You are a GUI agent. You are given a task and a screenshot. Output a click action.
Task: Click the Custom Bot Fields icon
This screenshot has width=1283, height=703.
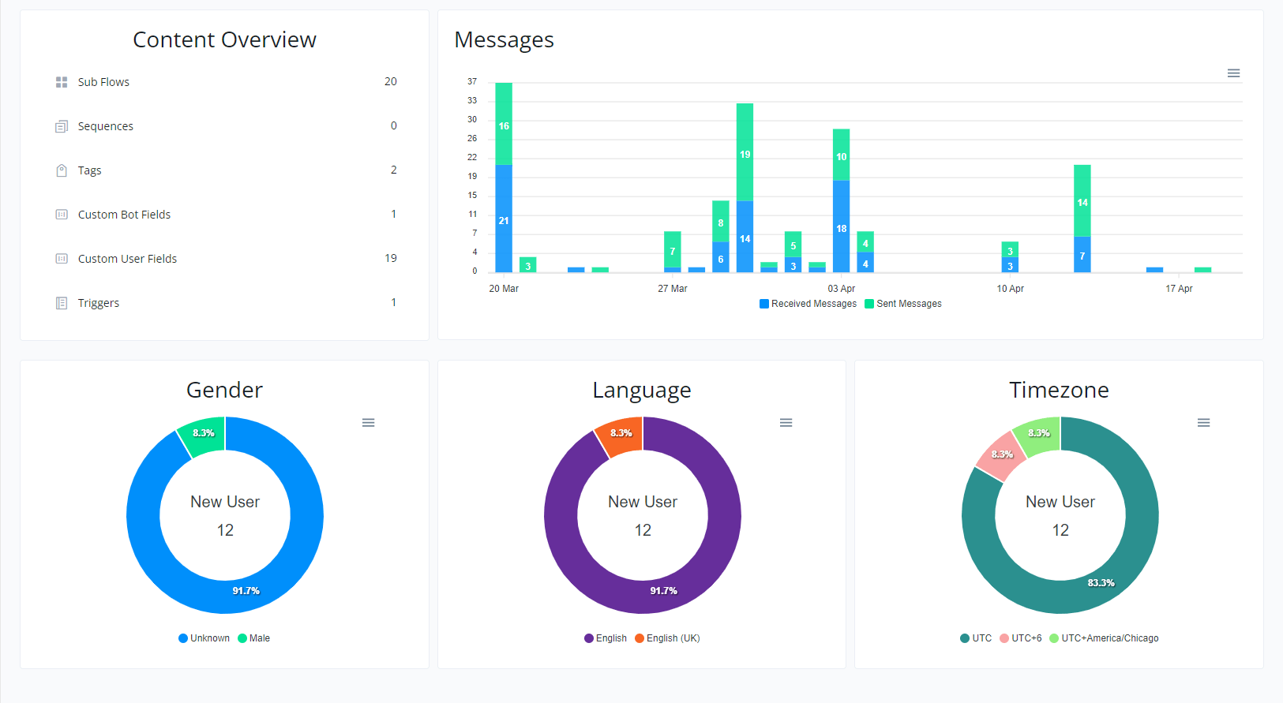(62, 215)
